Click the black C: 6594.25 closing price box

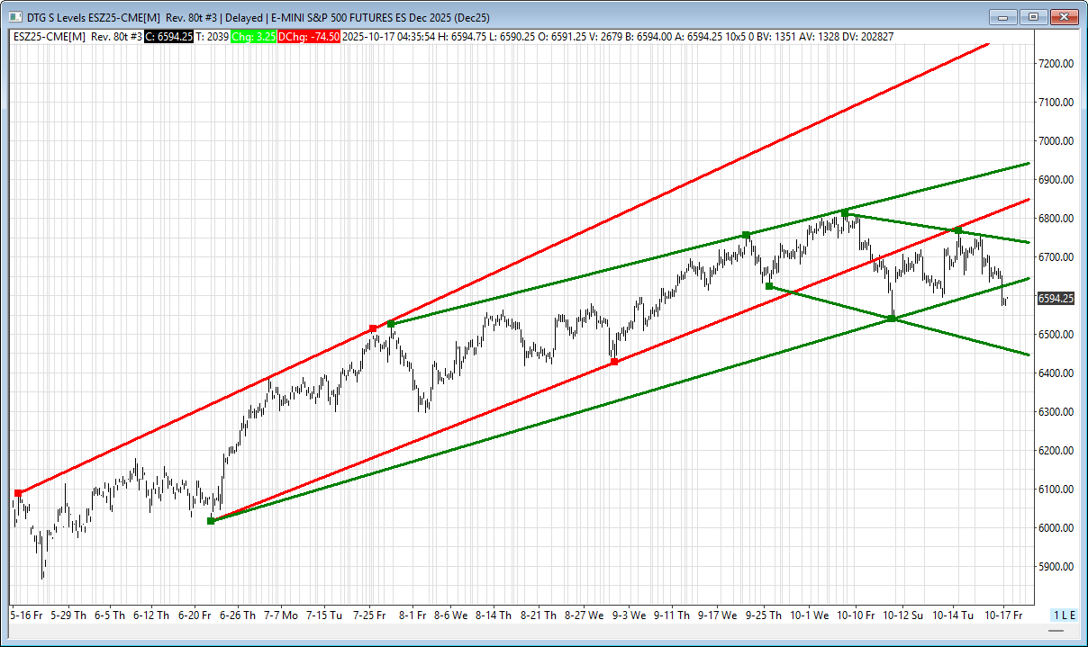pos(169,36)
